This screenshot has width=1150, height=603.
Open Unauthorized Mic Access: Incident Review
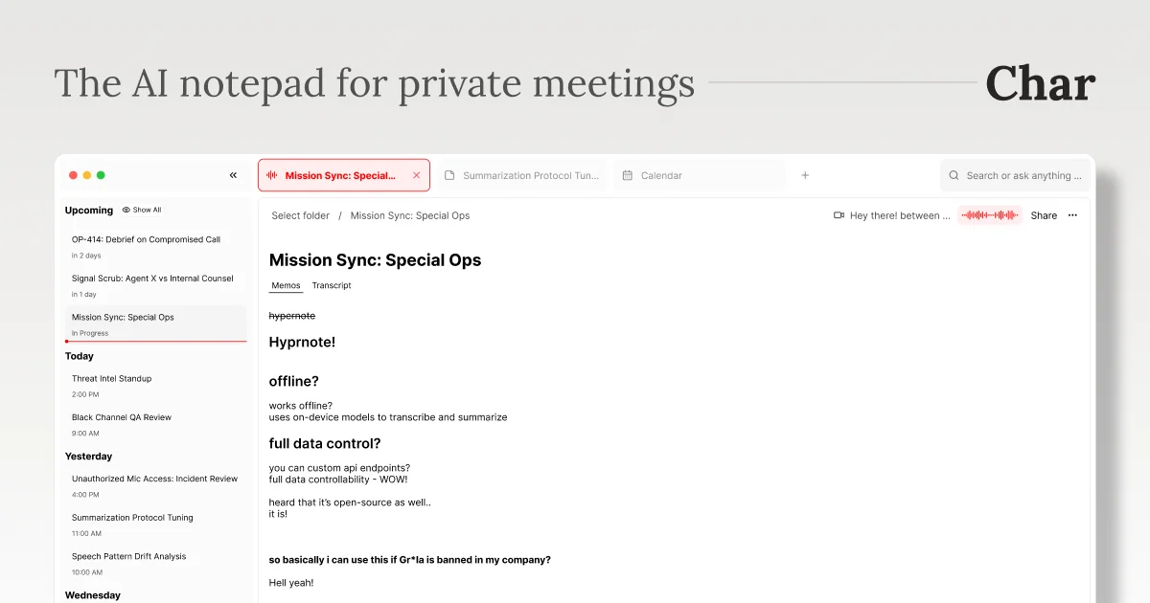(x=155, y=486)
